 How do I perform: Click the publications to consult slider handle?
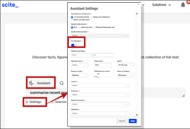tap(98, 77)
